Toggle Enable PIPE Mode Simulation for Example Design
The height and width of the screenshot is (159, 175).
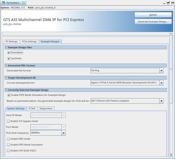pos(9,95)
